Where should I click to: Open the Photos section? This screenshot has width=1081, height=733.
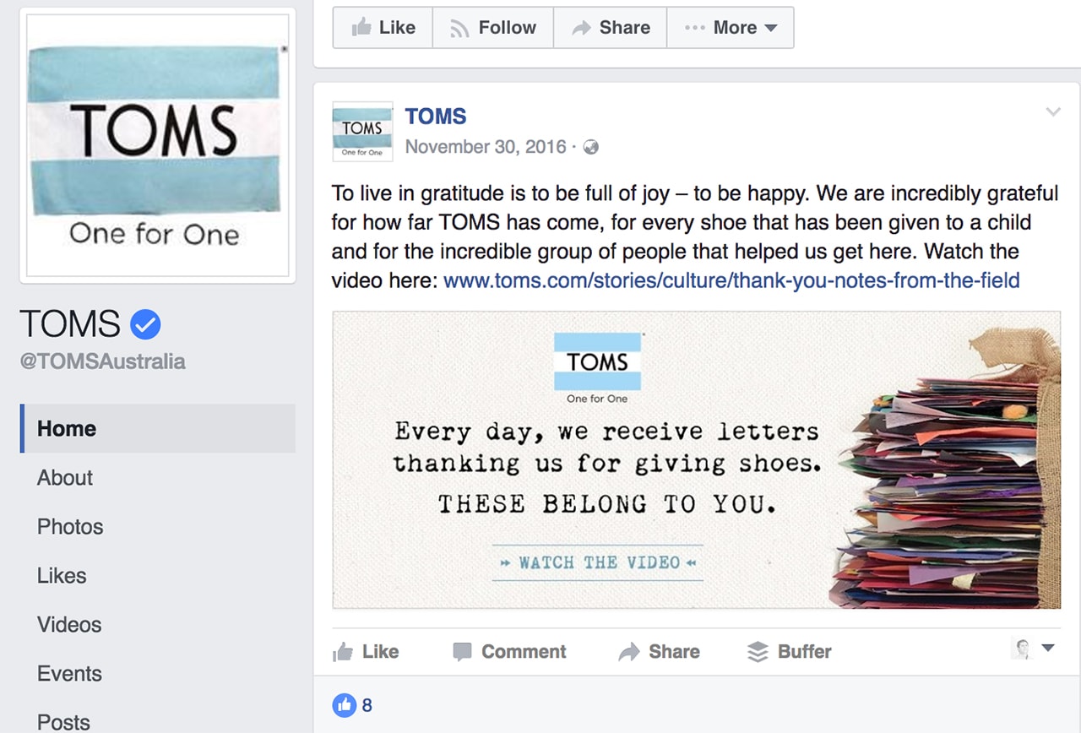pos(70,526)
